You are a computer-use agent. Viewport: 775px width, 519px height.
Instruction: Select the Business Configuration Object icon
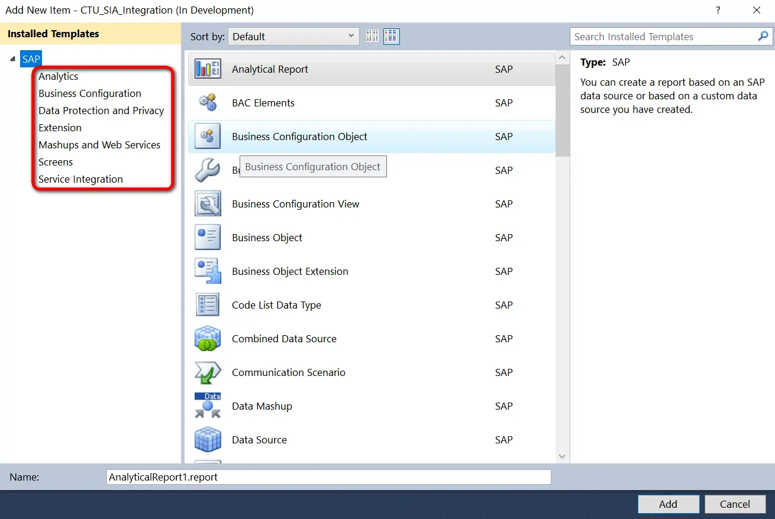click(x=208, y=137)
